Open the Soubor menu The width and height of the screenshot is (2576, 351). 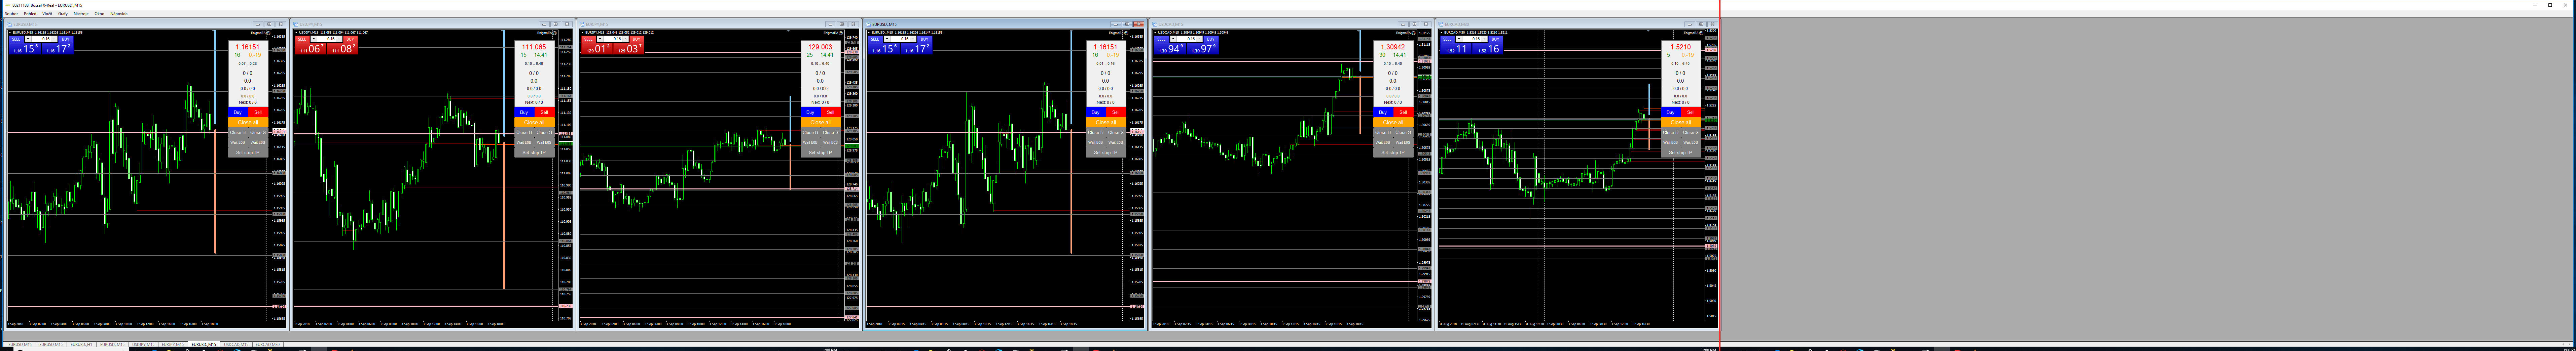[x=11, y=14]
